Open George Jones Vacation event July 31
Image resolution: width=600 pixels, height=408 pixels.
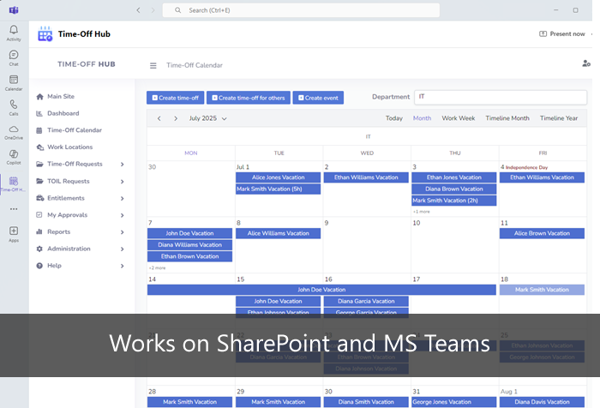[453, 402]
